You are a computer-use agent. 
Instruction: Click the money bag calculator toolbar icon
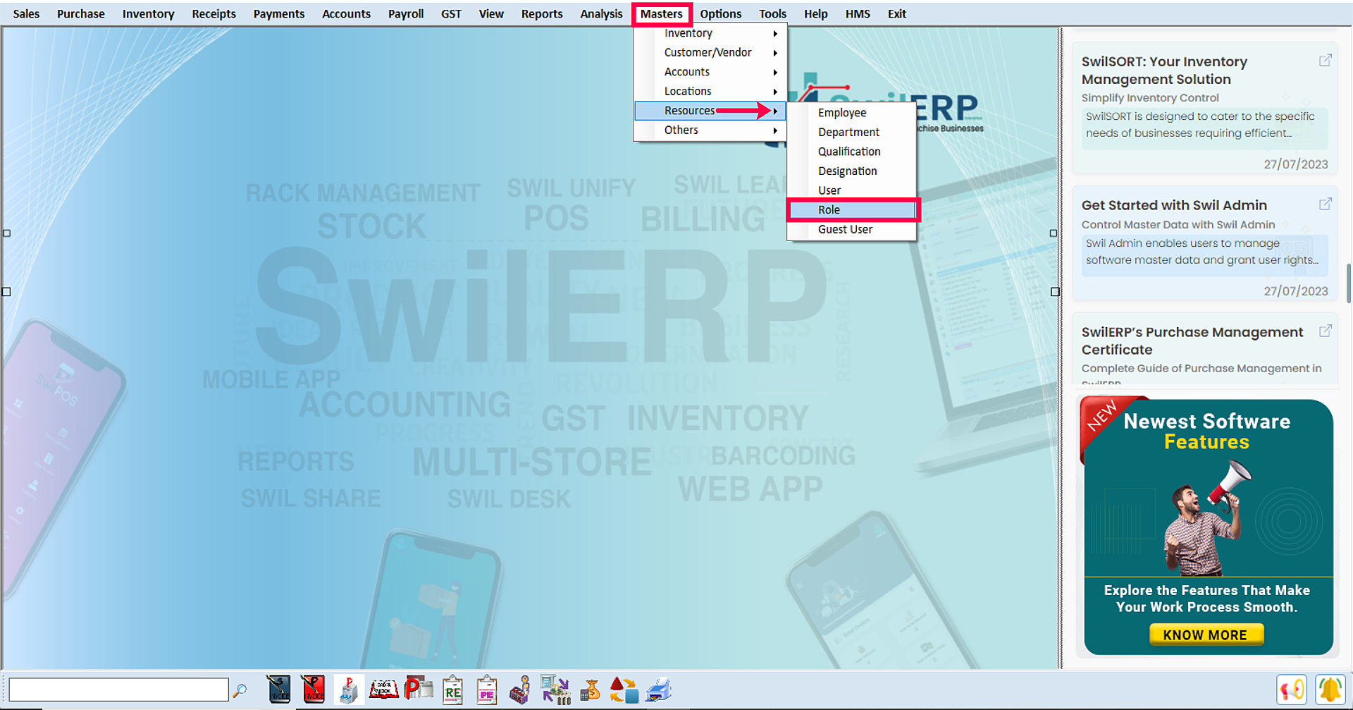click(590, 690)
